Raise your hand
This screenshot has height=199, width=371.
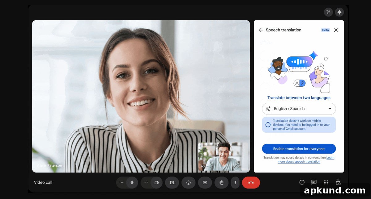coord(221,183)
